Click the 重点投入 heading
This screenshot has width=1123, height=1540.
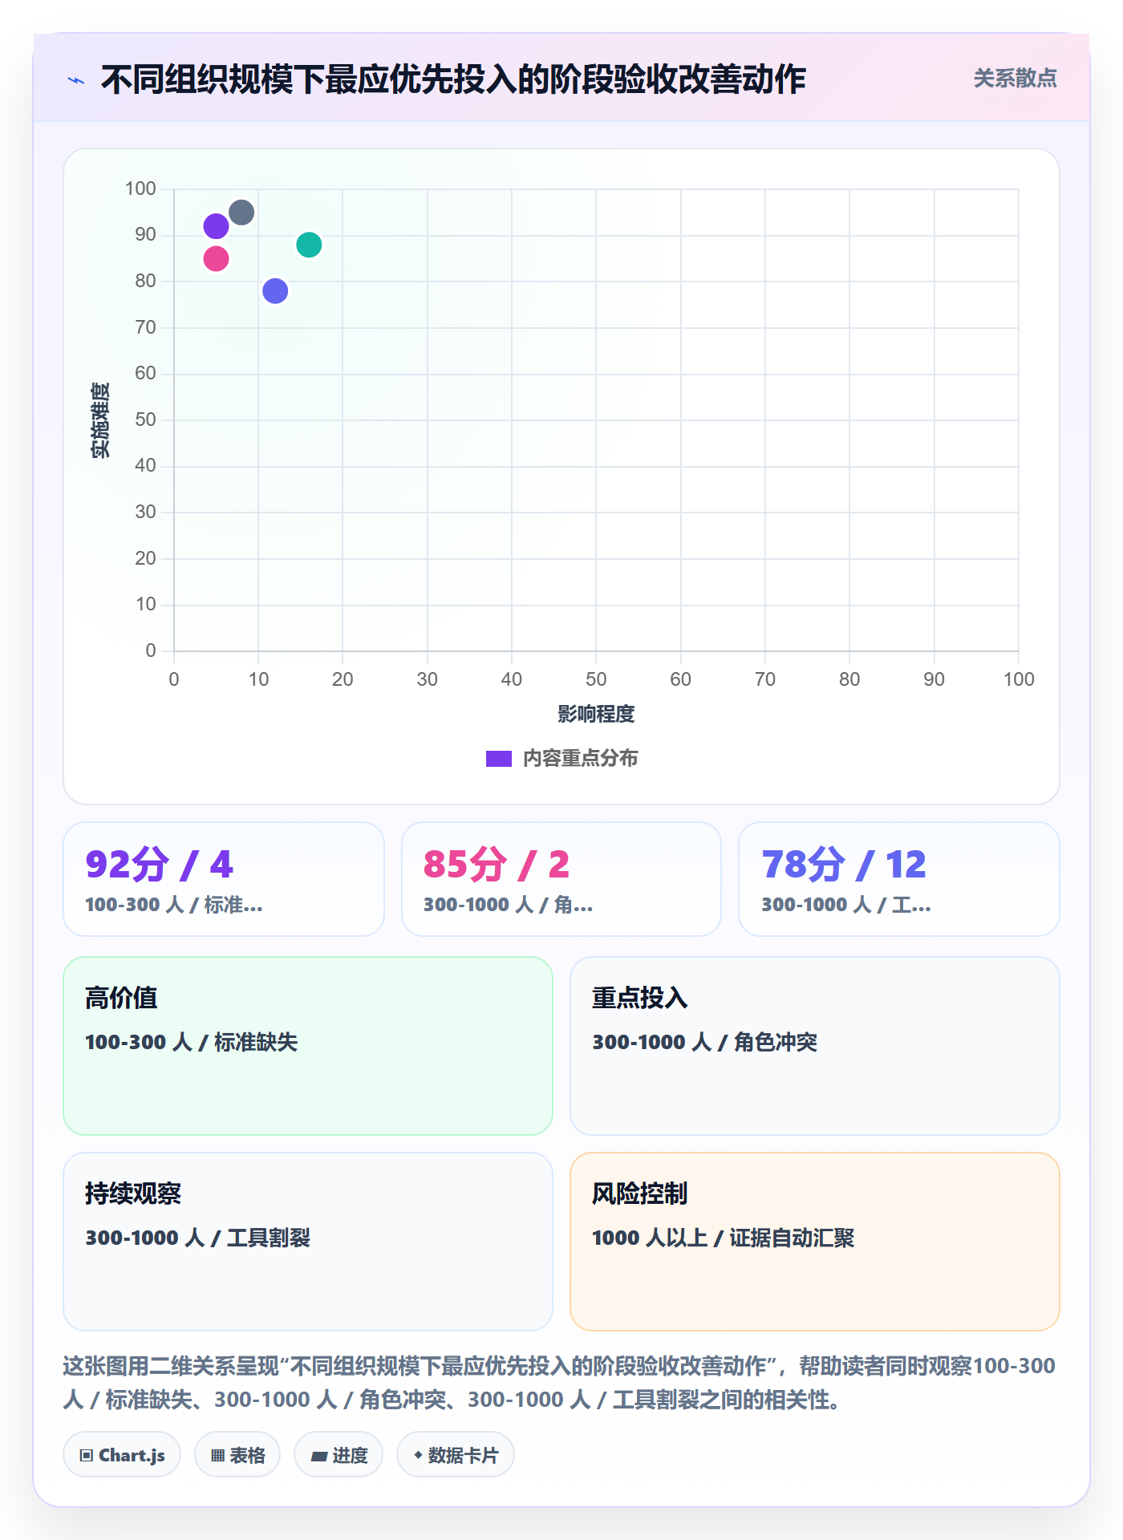[x=640, y=998]
